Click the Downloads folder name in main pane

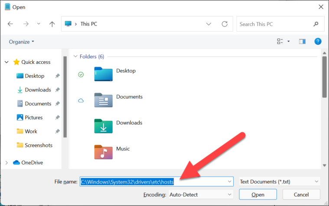[129, 123]
